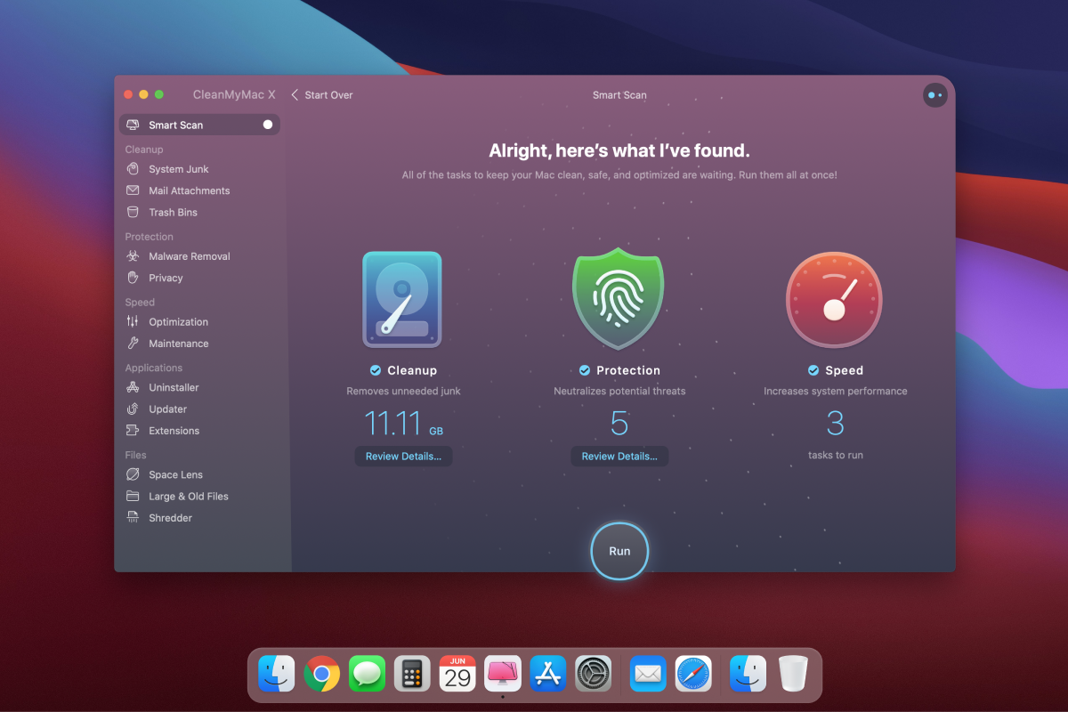Click Review Details under Cleanup
The image size is (1068, 712).
point(403,456)
